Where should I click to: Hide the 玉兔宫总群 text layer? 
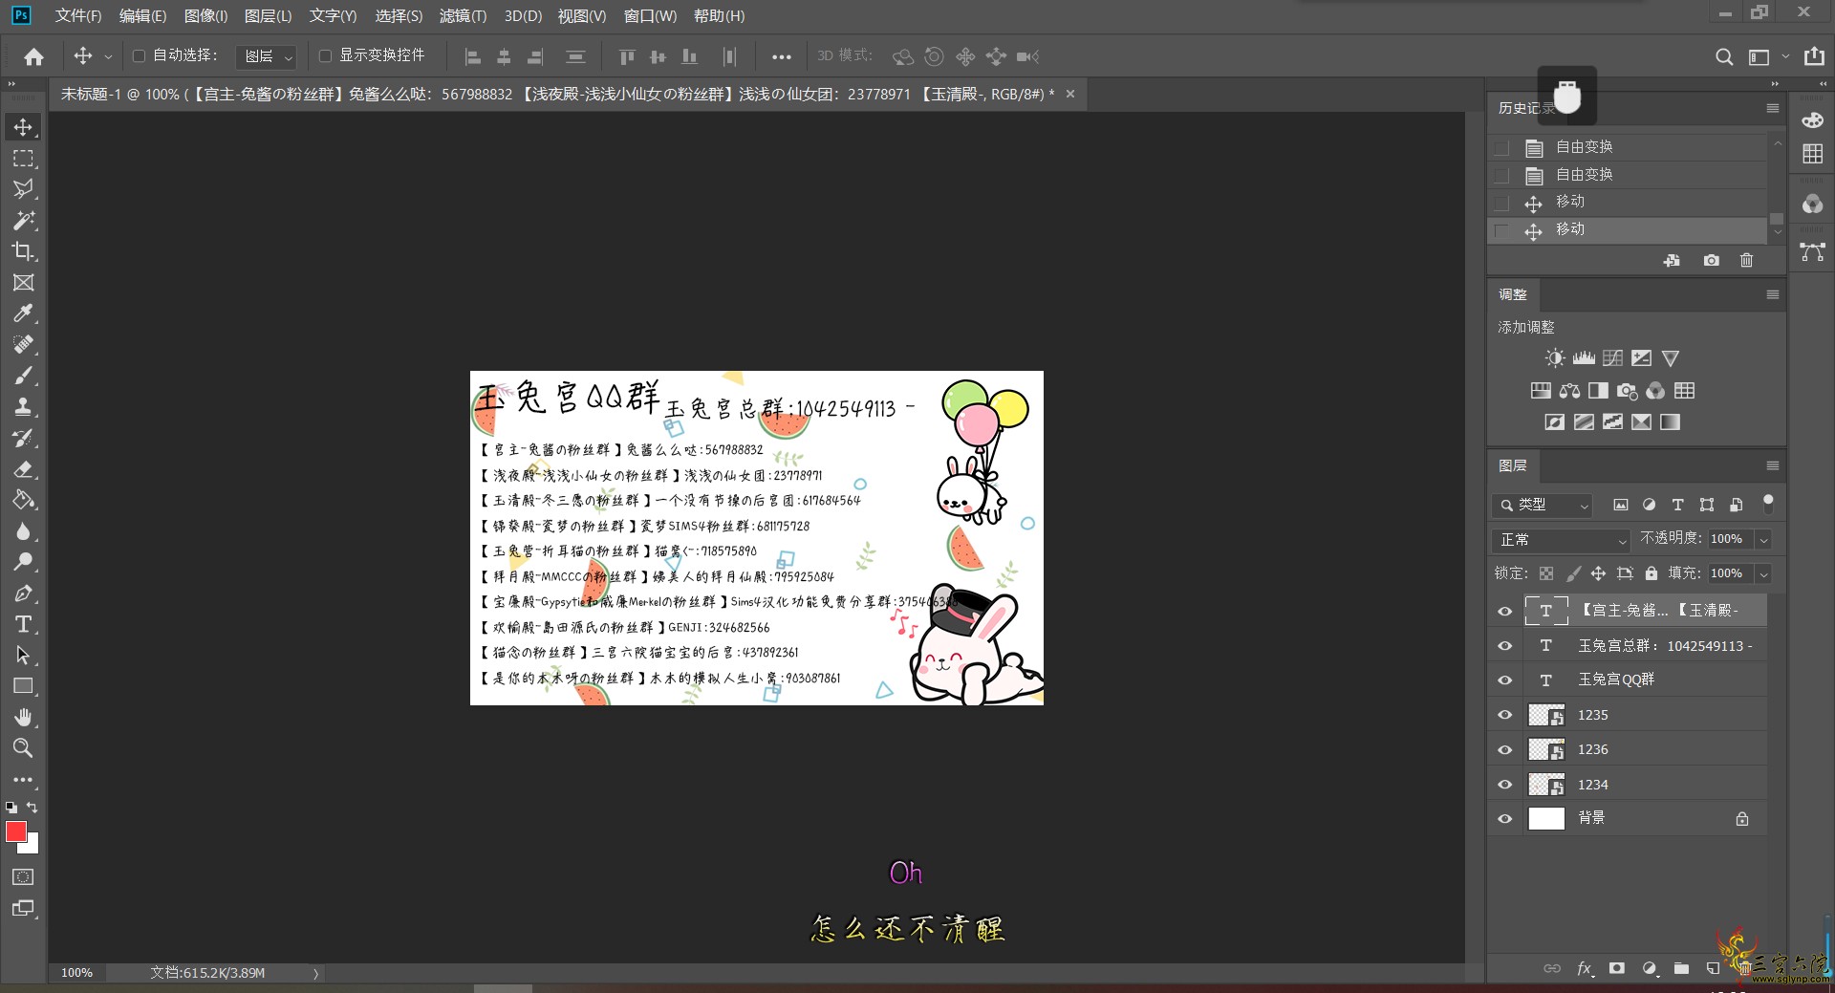[x=1505, y=646]
